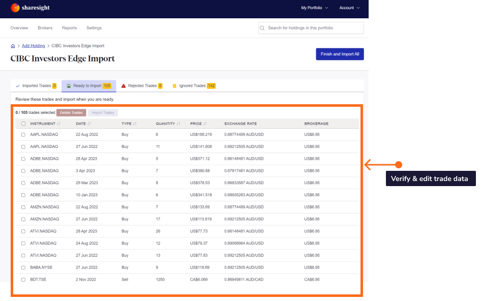Switch to the Imported Trades tab

coord(36,86)
